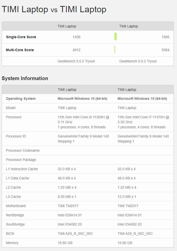Click the multi-core value 5084
Viewport: 177px width, 251px height.
[165, 50]
